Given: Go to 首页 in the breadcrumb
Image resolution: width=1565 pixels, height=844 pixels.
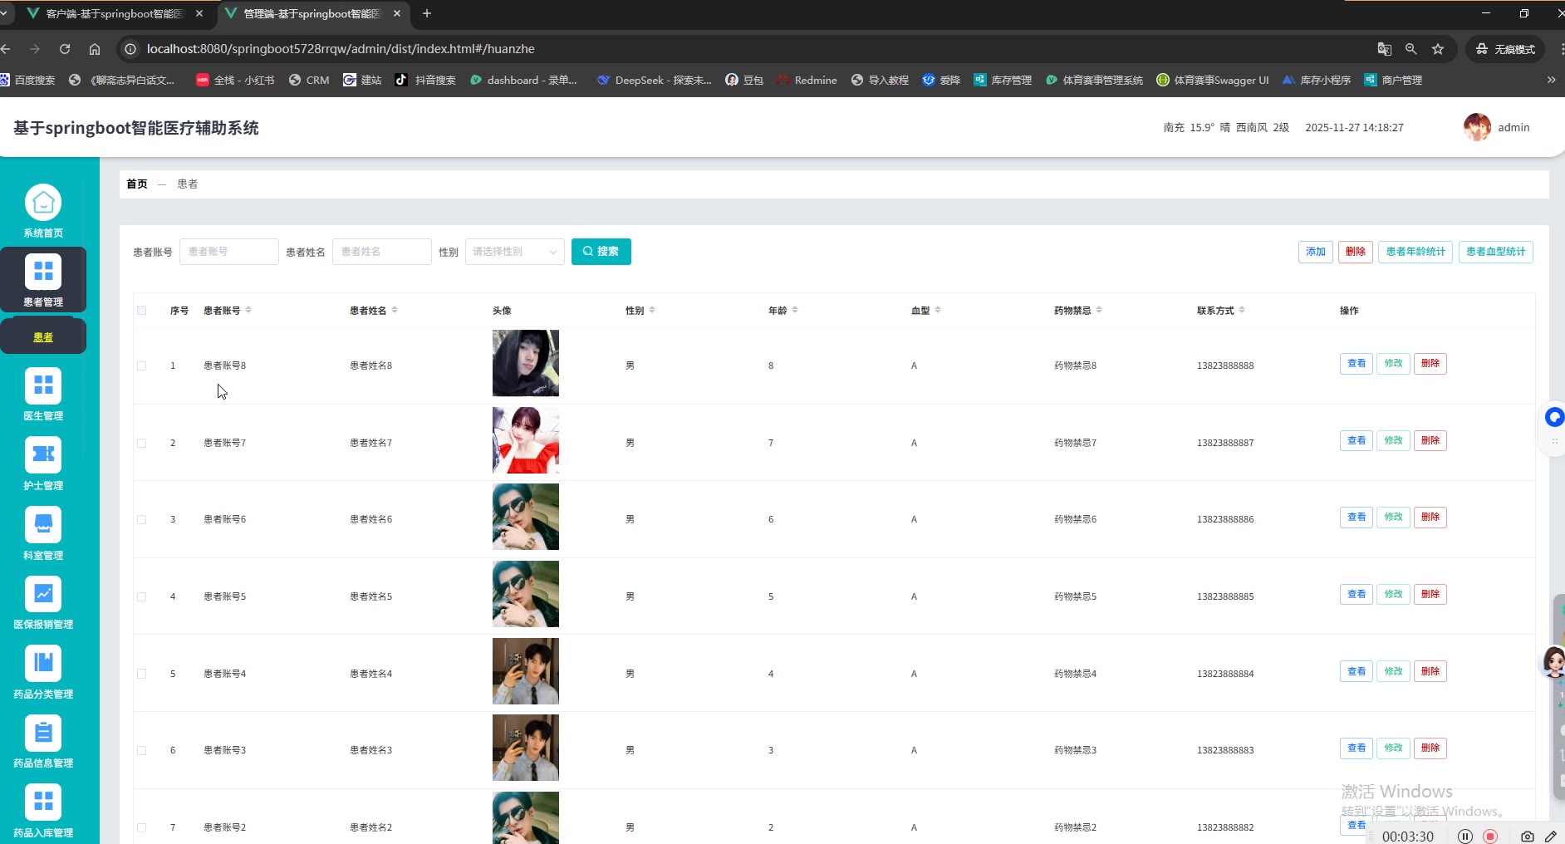Looking at the screenshot, I should click(x=137, y=184).
